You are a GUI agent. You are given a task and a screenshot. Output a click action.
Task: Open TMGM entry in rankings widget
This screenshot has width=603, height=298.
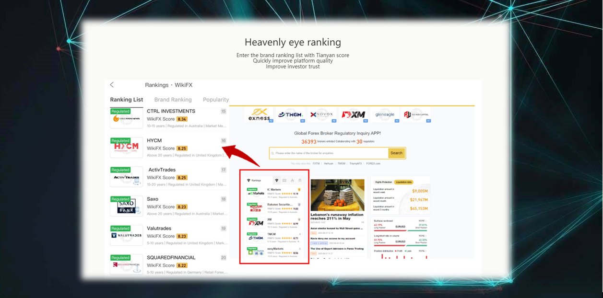click(x=274, y=237)
